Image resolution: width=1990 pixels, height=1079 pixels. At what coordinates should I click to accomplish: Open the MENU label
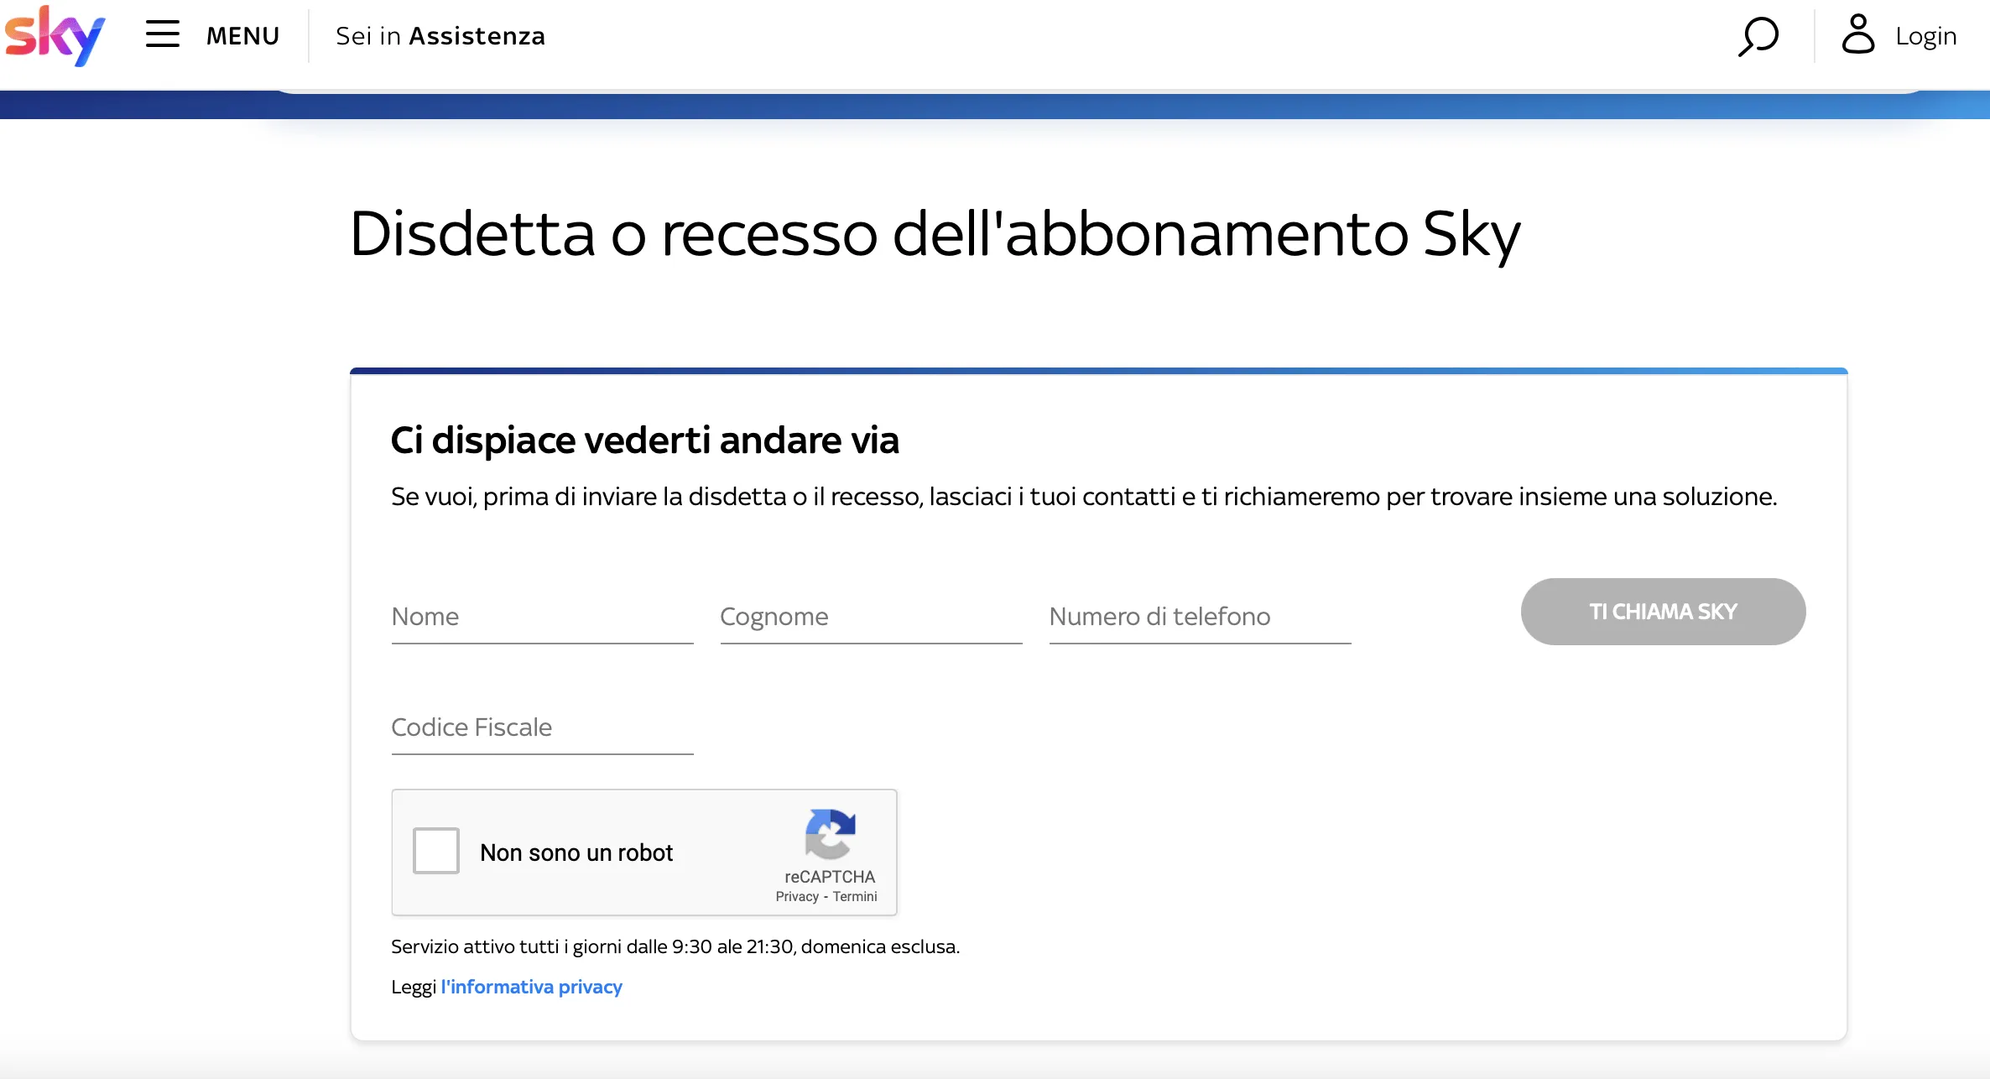pyautogui.click(x=243, y=36)
